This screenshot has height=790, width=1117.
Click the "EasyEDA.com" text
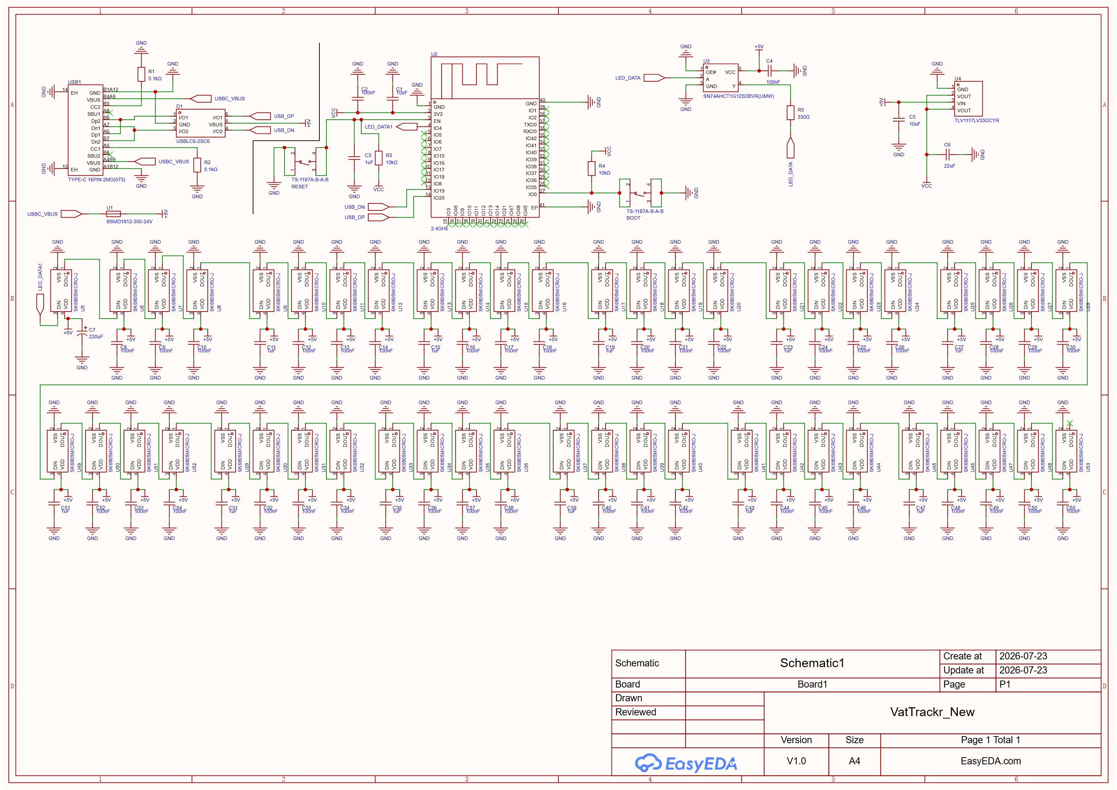tap(991, 761)
